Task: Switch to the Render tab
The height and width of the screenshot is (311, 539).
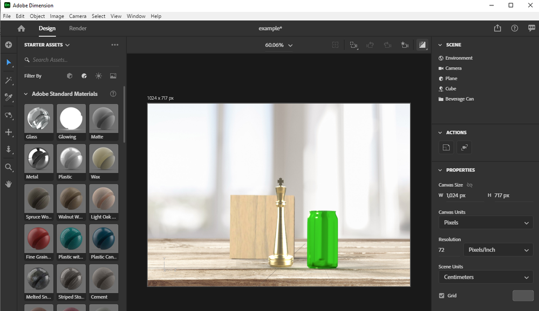Action: click(78, 29)
